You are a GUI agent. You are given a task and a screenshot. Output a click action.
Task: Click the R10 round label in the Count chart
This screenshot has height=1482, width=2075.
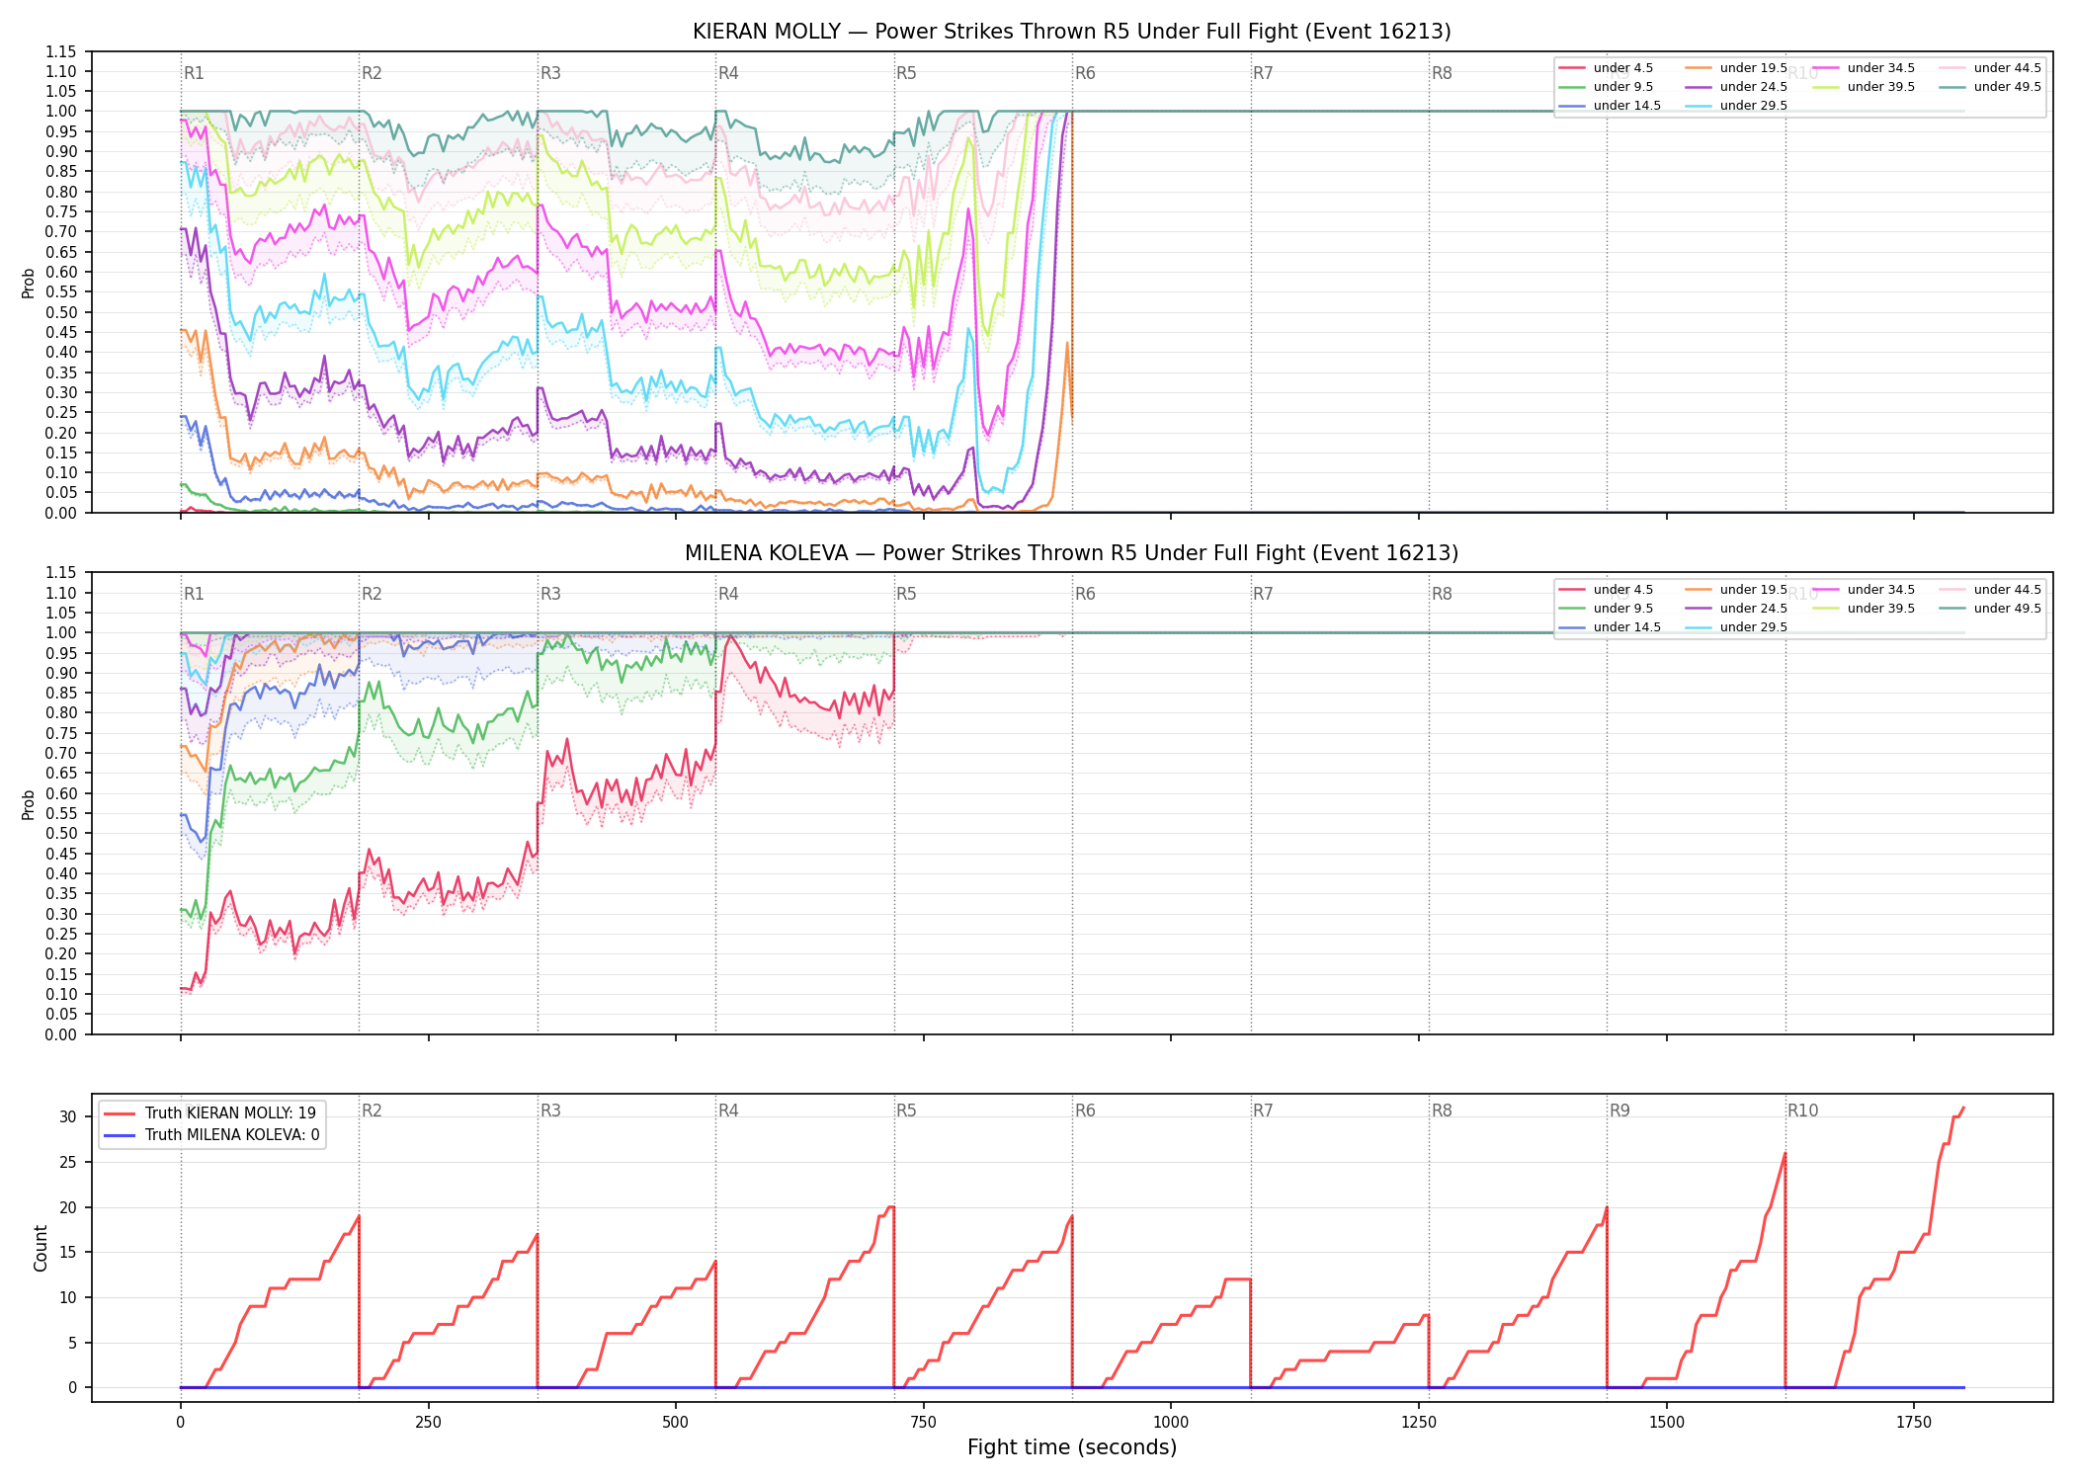(1802, 1111)
